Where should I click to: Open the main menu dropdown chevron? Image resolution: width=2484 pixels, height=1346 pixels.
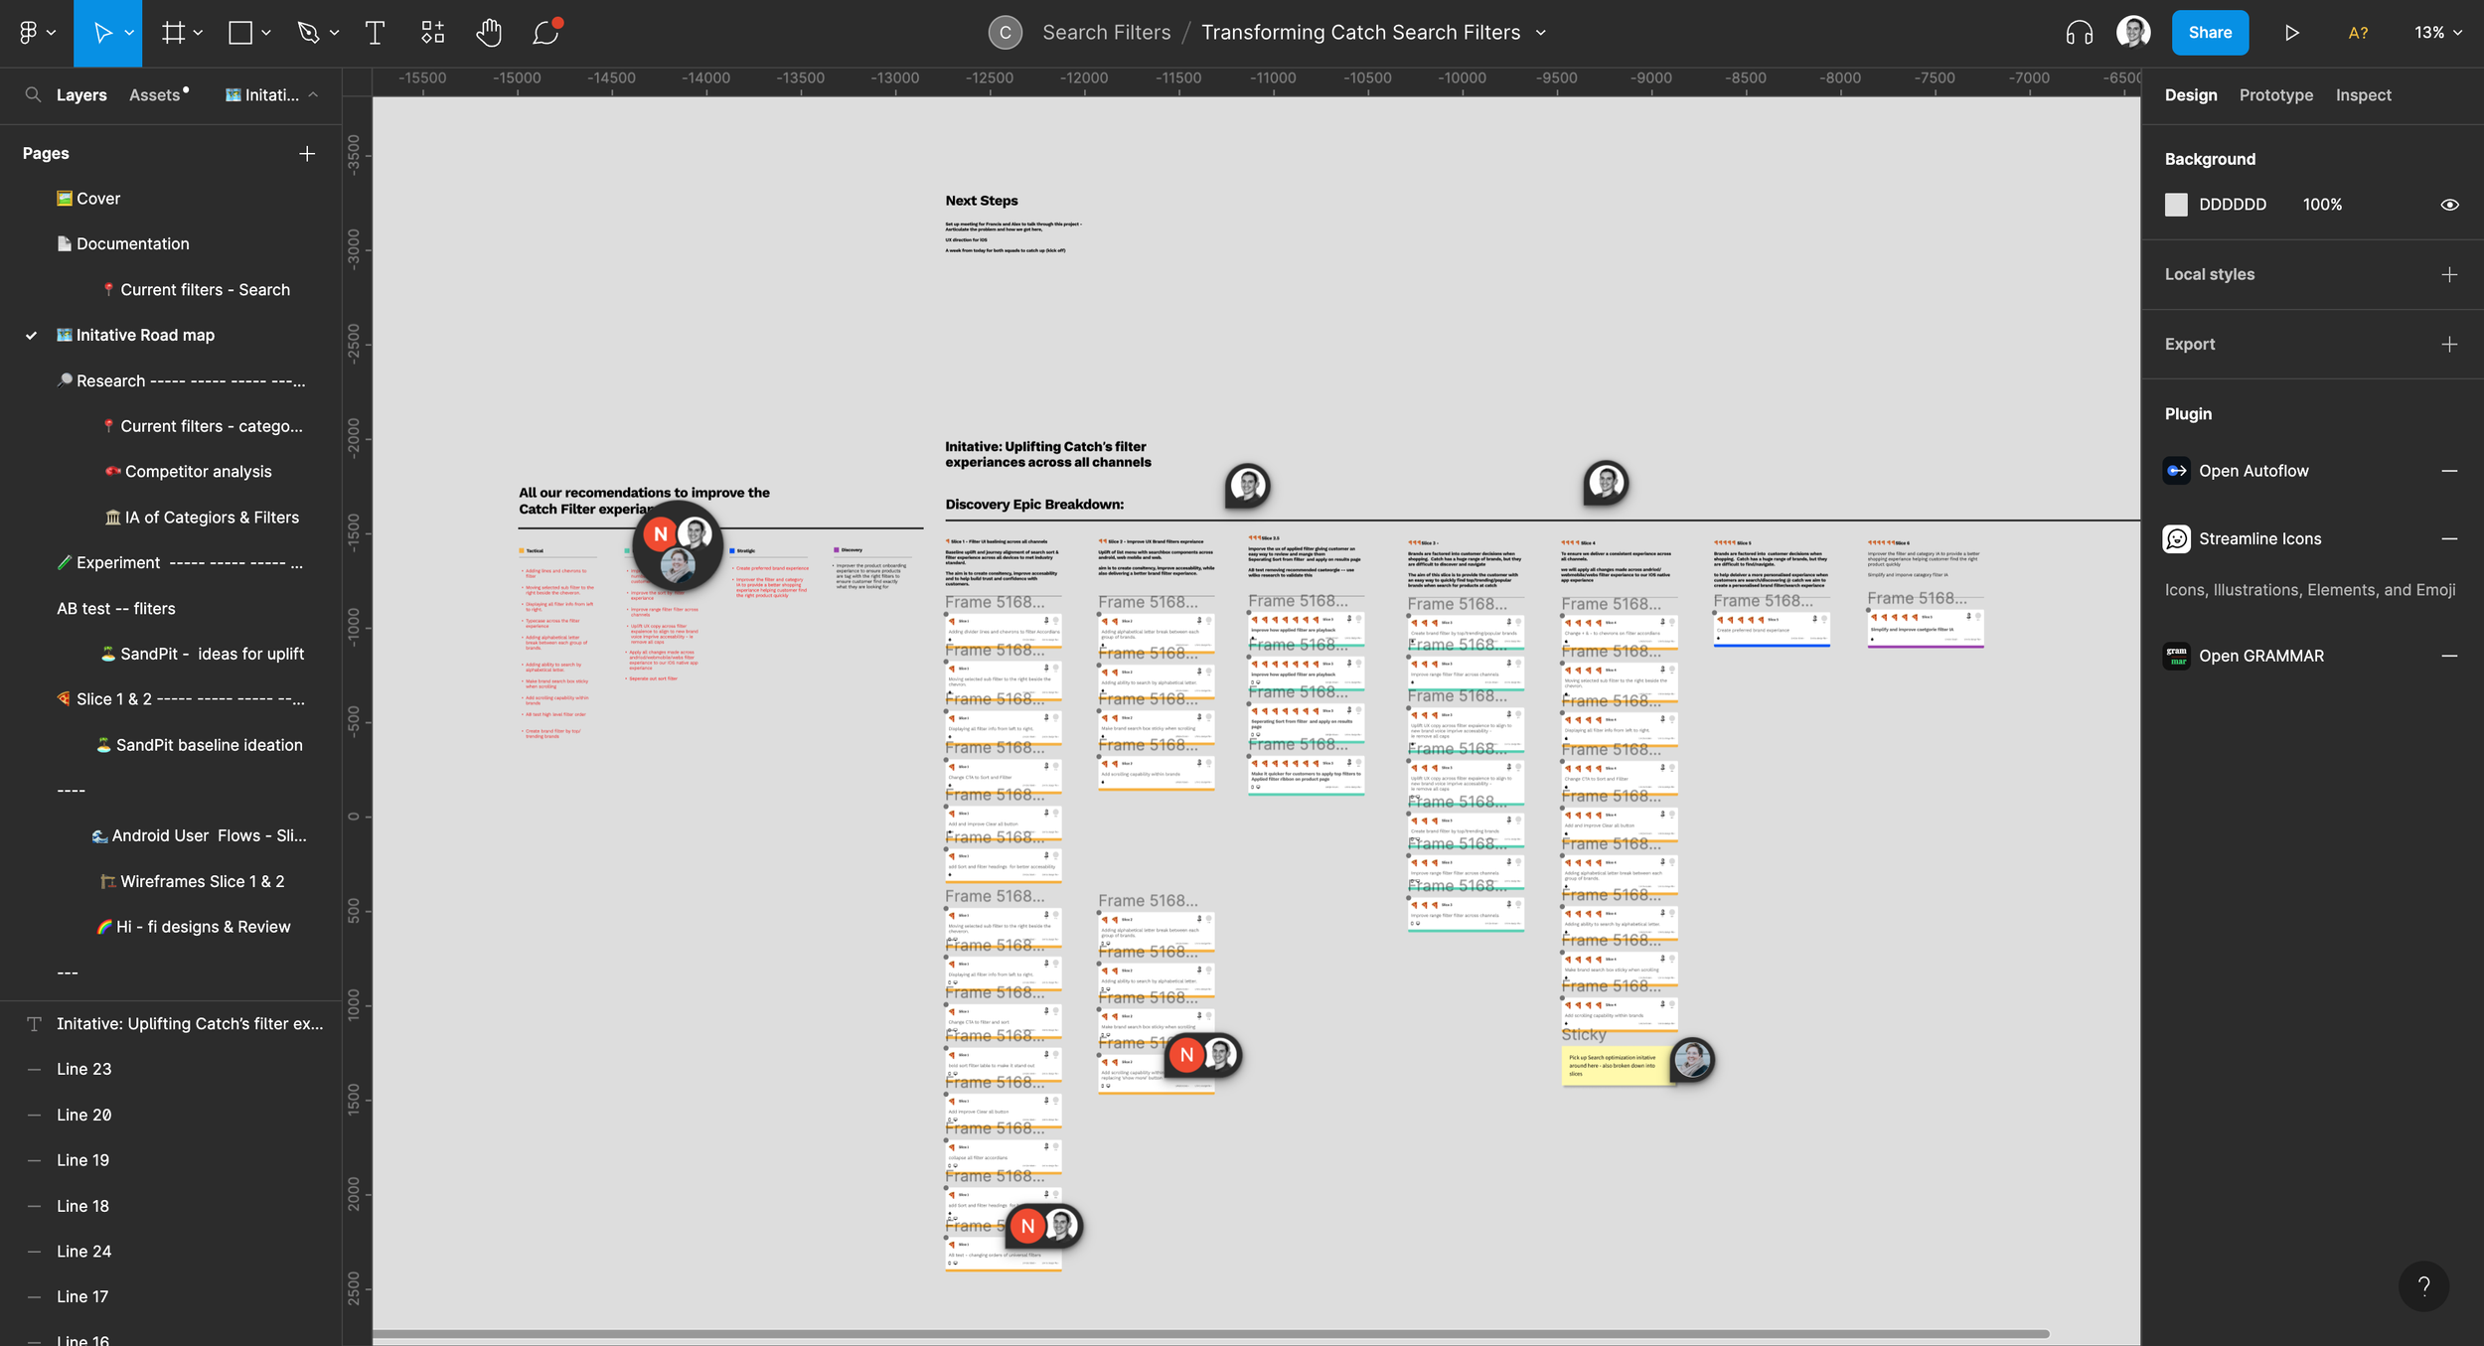click(51, 33)
